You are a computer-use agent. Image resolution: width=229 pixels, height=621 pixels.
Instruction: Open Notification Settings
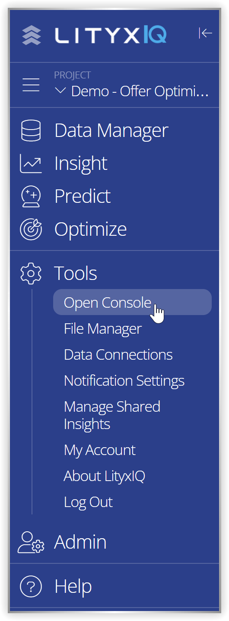point(124,380)
